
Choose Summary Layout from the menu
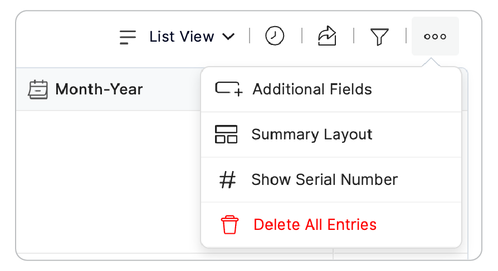(x=312, y=134)
